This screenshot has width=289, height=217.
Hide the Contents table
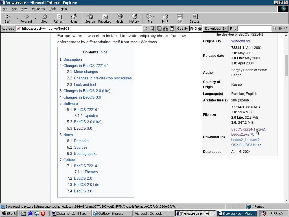104,52
